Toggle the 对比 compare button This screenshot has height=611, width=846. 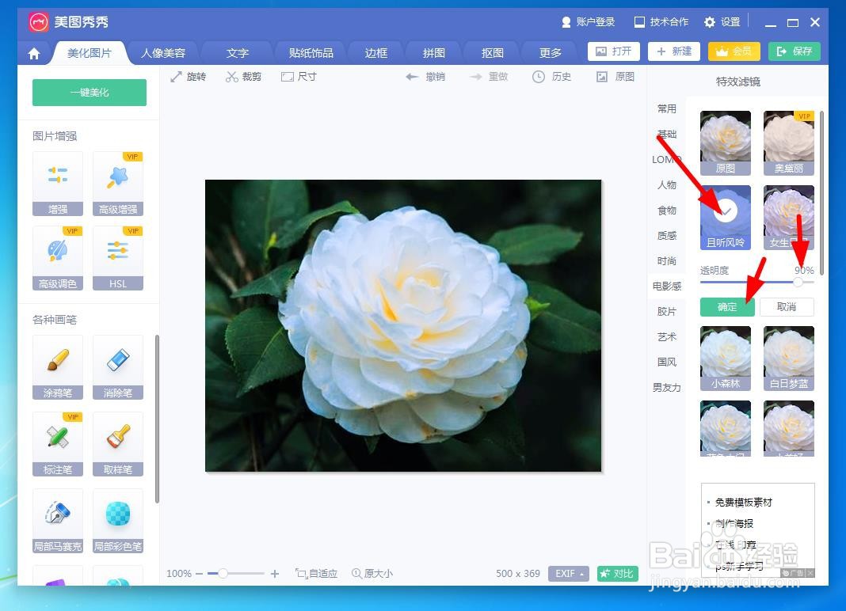pyautogui.click(x=618, y=573)
